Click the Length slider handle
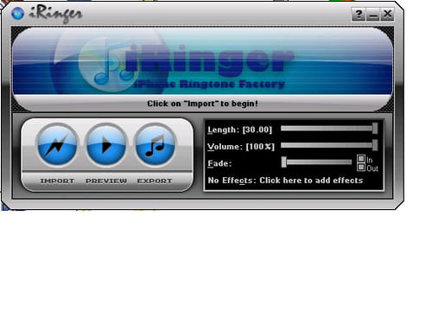Viewport: 432px width, 324px height. coord(375,128)
